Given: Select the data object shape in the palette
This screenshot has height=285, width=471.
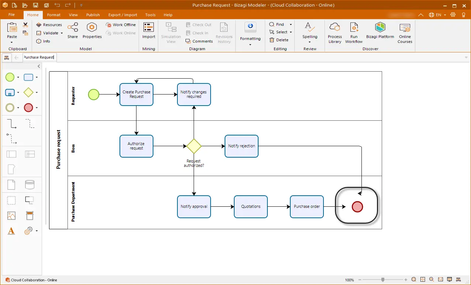Looking at the screenshot, I should pyautogui.click(x=11, y=185).
